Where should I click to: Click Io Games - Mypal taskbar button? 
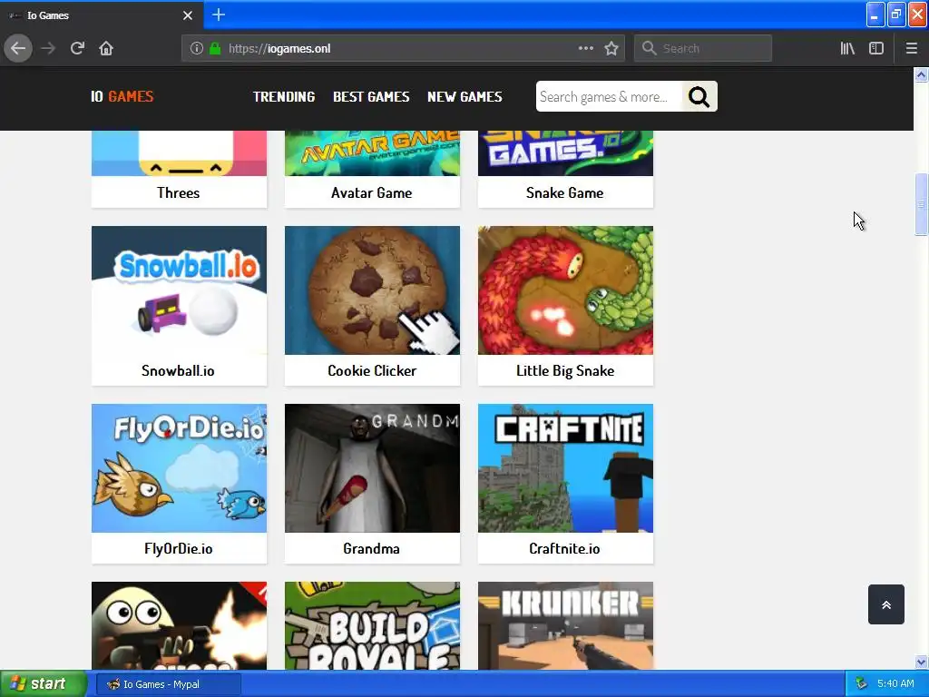pyautogui.click(x=168, y=684)
